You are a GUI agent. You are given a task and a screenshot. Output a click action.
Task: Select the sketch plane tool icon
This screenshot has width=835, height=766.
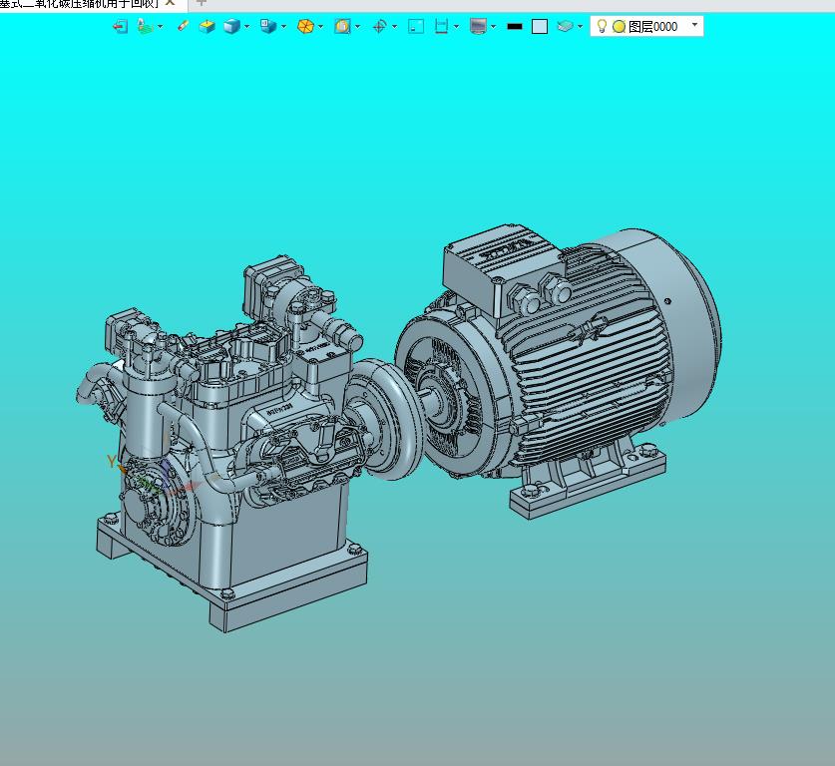click(x=145, y=27)
